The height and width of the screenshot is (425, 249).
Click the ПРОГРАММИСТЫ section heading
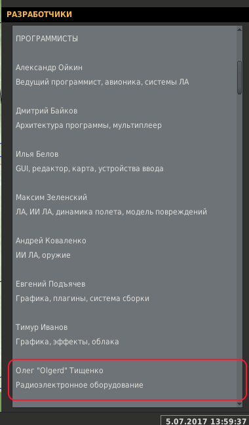tap(47, 39)
